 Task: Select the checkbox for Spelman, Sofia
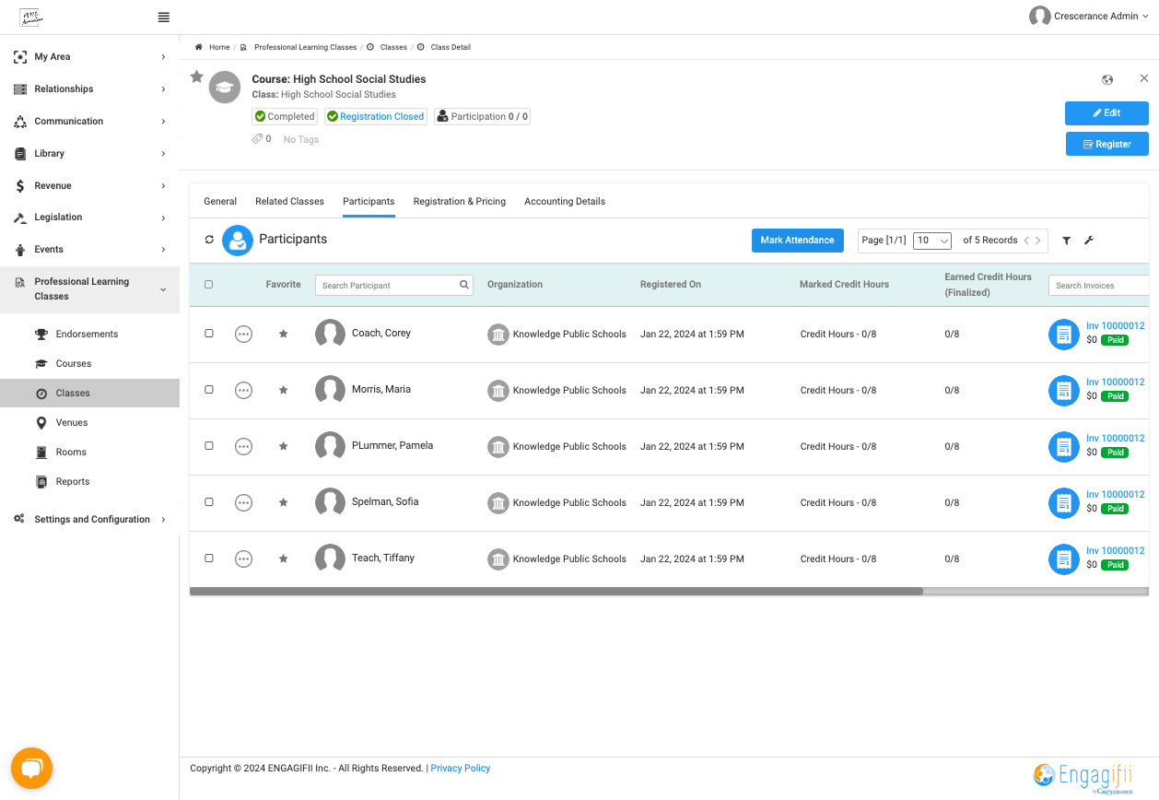pyautogui.click(x=208, y=502)
